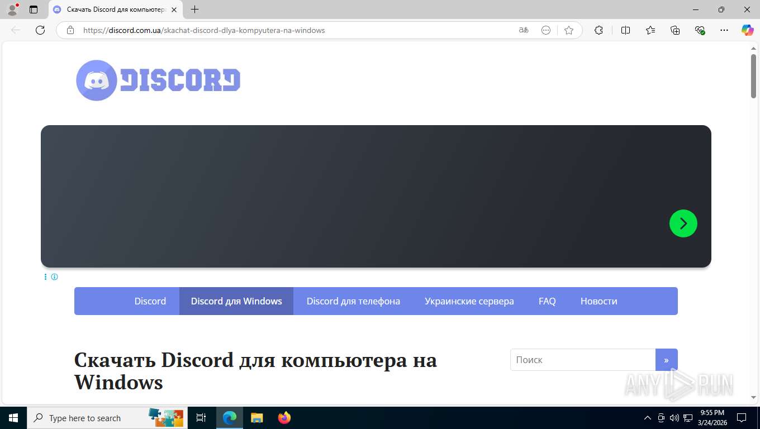View site information lock icon

[70, 30]
